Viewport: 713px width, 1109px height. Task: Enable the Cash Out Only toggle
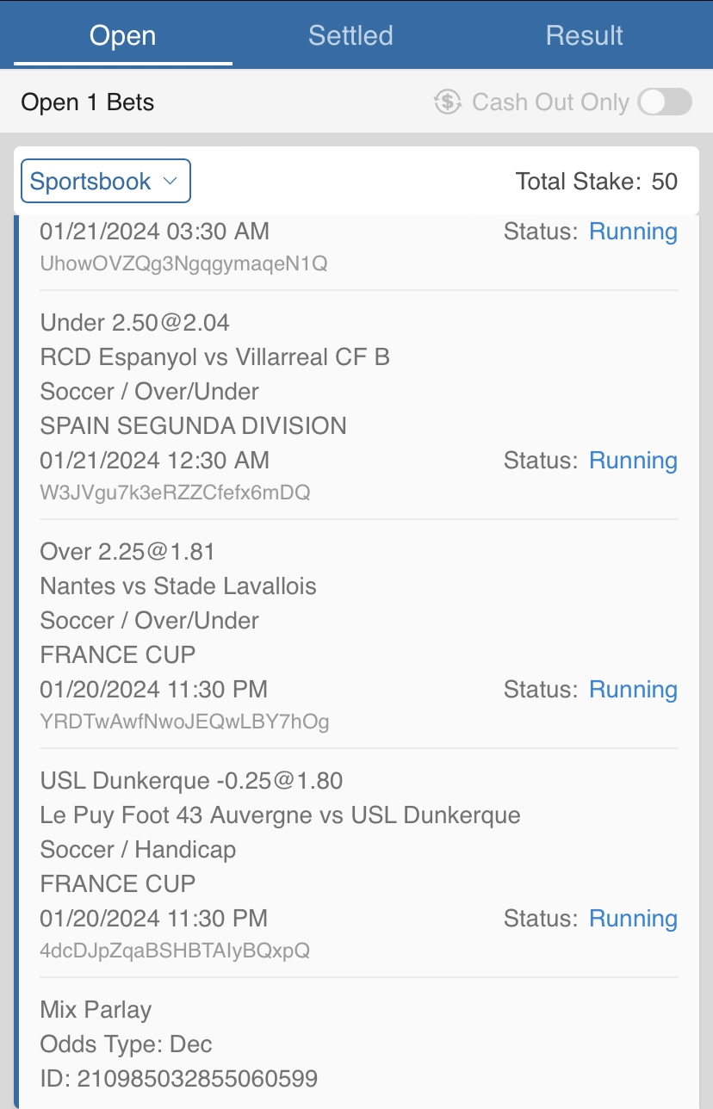(x=665, y=102)
